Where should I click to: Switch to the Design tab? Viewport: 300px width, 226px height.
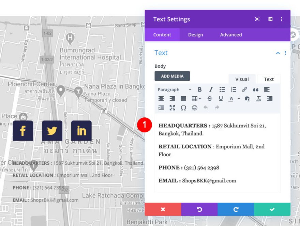[x=195, y=35]
